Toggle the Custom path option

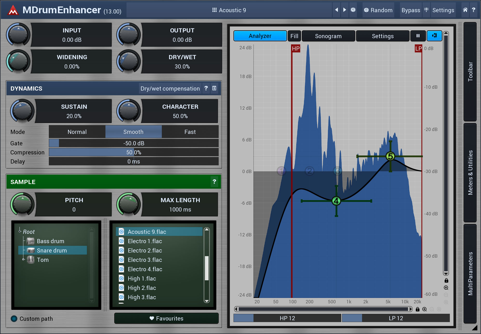point(14,319)
